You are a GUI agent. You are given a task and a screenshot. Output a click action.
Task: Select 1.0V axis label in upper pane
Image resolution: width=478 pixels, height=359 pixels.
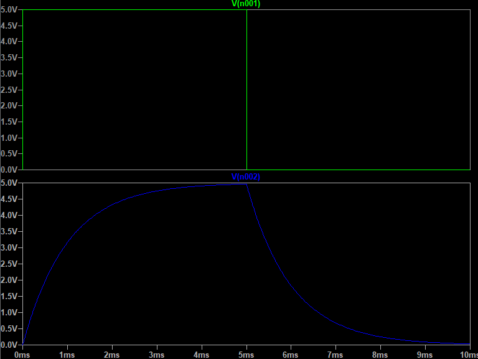point(11,138)
